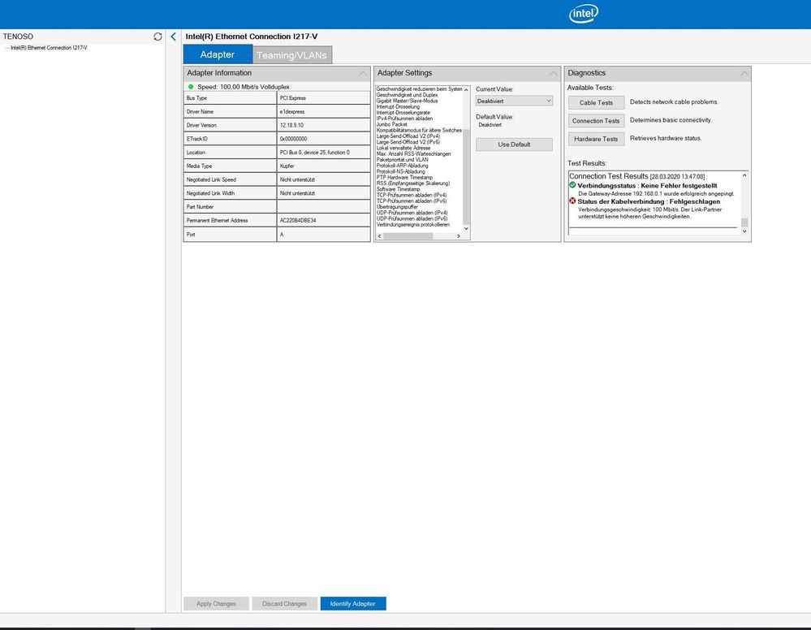Screen dimensions: 811x630
Task: Select 'Protokoll-ARP-Abladung' setting
Action: (403, 166)
